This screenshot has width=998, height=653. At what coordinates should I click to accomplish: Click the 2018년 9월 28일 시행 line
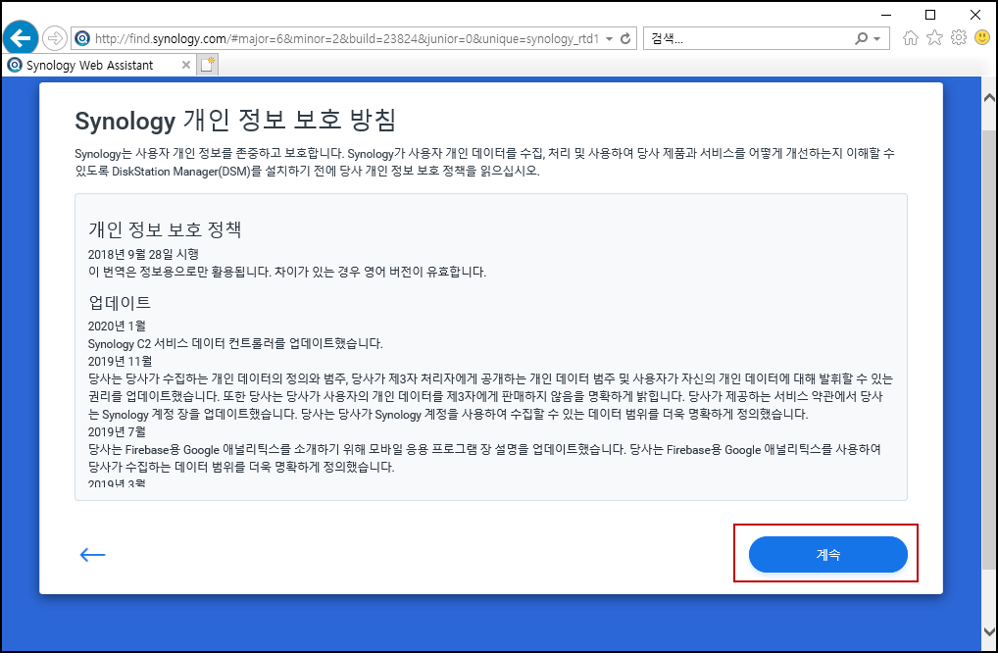pyautogui.click(x=143, y=254)
